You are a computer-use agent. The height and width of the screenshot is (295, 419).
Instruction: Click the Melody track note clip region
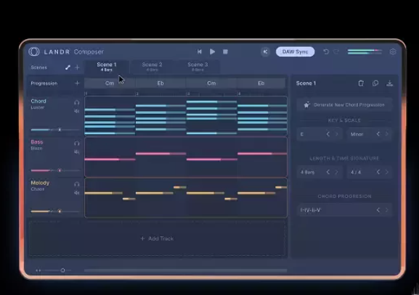pyautogui.click(x=186, y=198)
